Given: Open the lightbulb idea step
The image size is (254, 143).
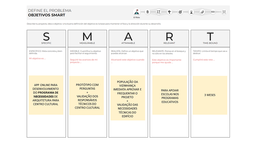Looking at the screenshot, I should pos(191,12).
